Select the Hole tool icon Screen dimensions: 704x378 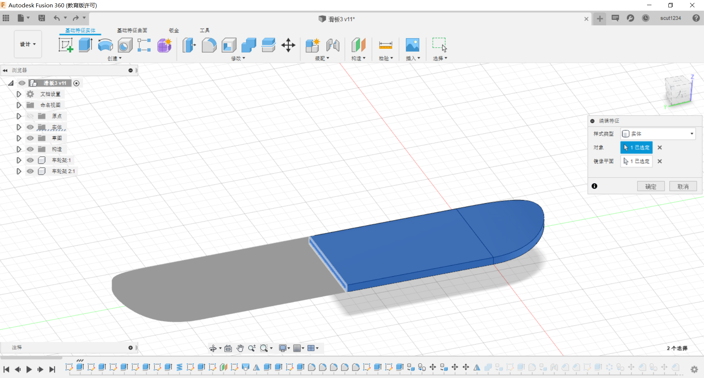pyautogui.click(x=125, y=45)
